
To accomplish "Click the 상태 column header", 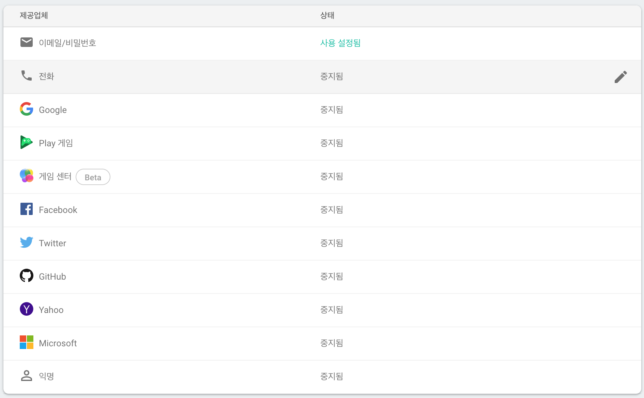I will pos(327,16).
